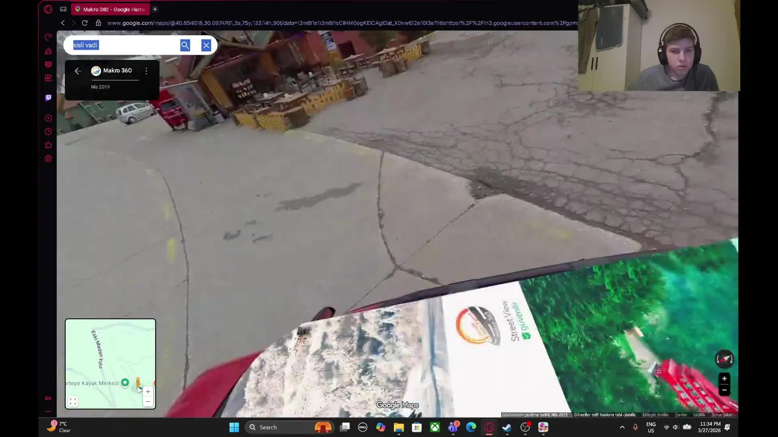Open Extensions cube icon in sidebar
The width and height of the screenshot is (778, 437).
[48, 144]
